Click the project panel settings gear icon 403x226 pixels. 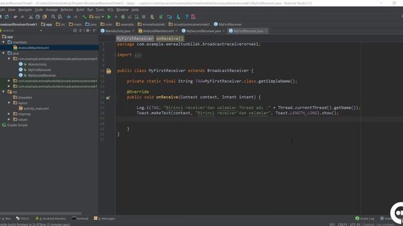click(x=88, y=31)
